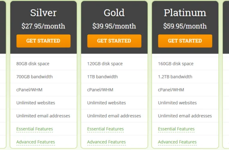Click the 1.2TB bandwidth row
229x150 pixels.
185,76
